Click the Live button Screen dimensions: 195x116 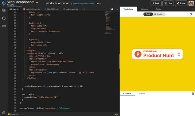[168, 3]
